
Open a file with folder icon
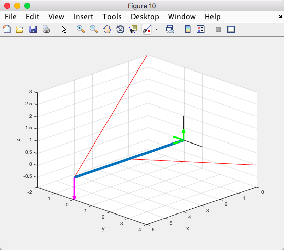[x=20, y=29]
